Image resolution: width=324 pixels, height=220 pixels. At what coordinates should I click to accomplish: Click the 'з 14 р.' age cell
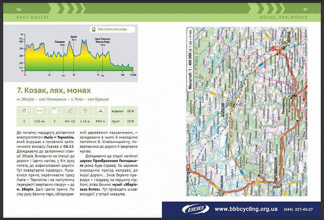point(85,122)
